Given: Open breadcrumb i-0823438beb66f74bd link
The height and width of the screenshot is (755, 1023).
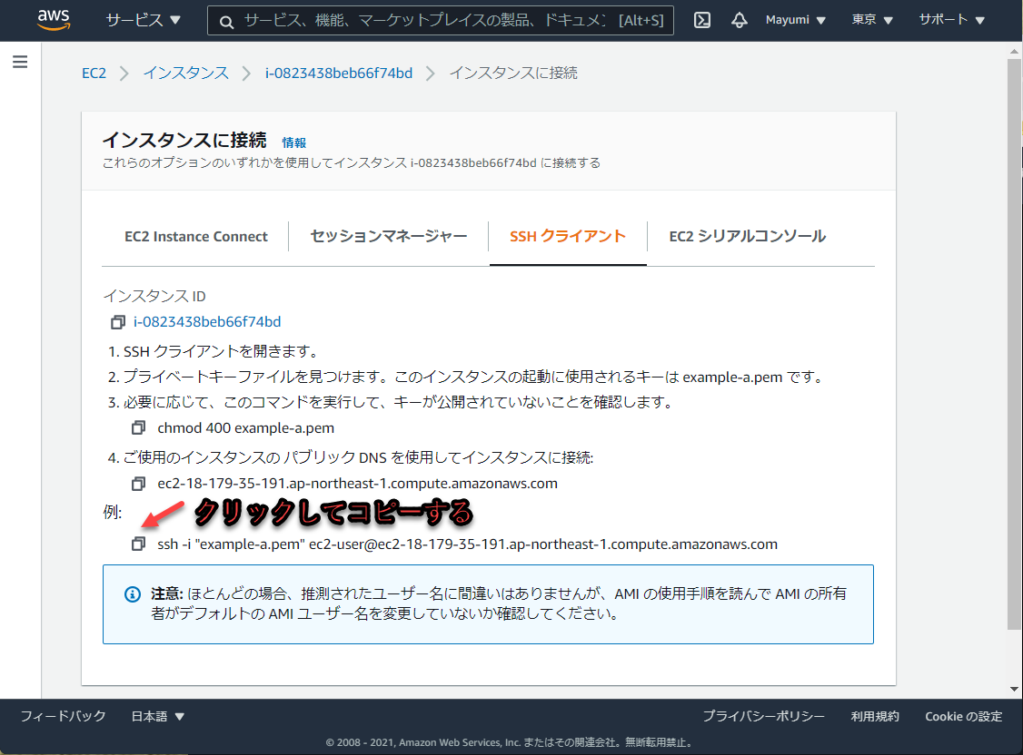Looking at the screenshot, I should [339, 73].
